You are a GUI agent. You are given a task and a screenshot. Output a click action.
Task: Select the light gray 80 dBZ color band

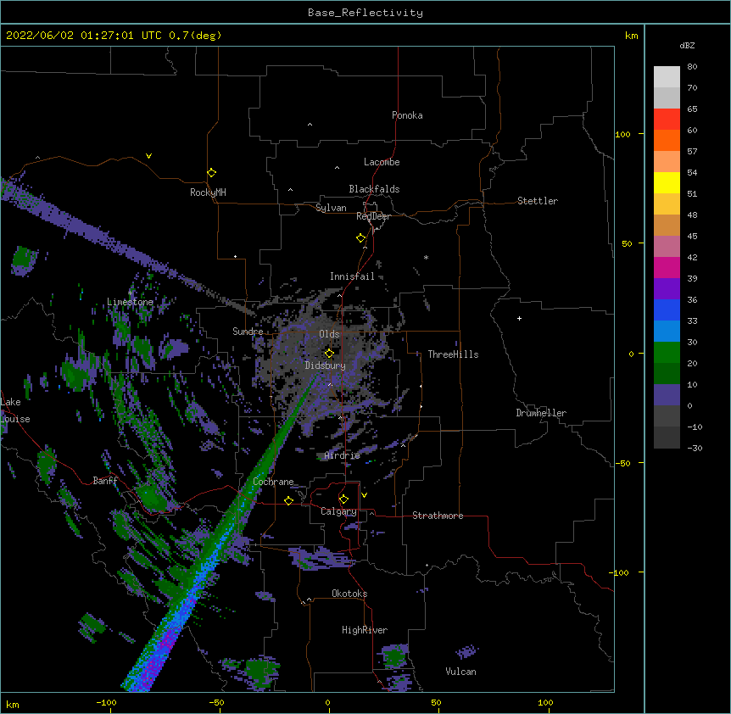[x=667, y=77]
